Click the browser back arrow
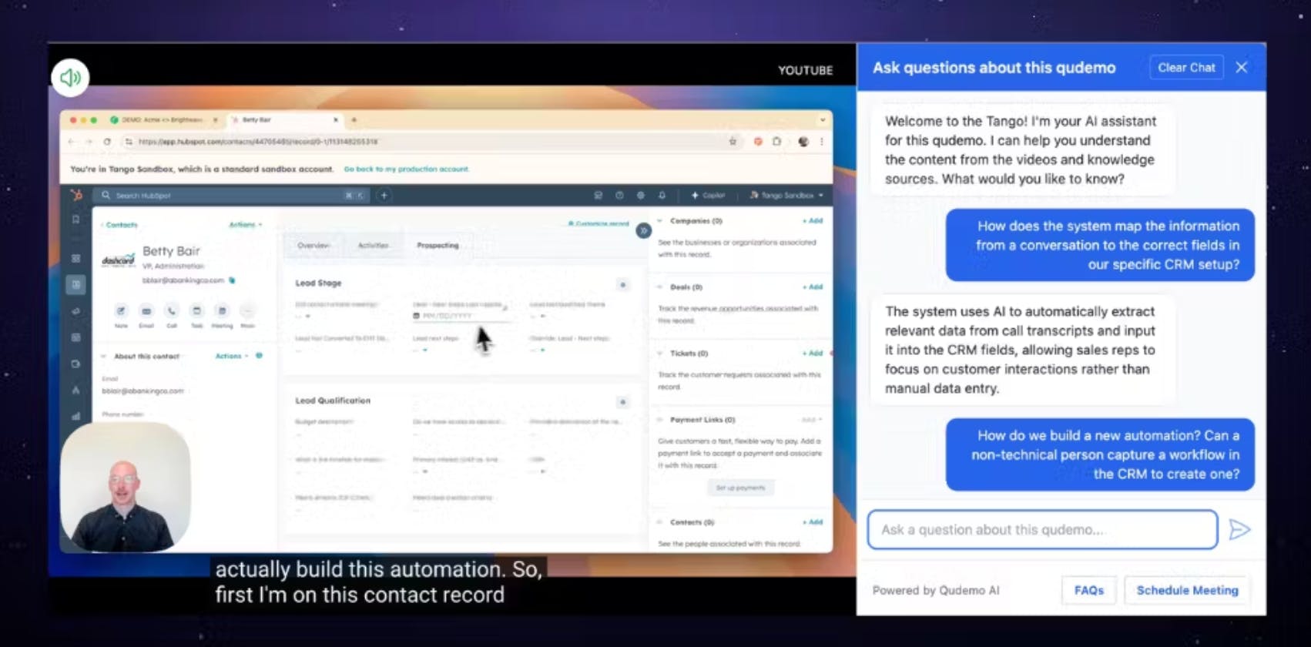This screenshot has width=1311, height=647. [72, 142]
